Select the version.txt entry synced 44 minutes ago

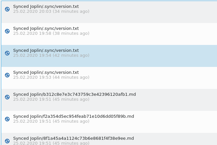pos(109,78)
